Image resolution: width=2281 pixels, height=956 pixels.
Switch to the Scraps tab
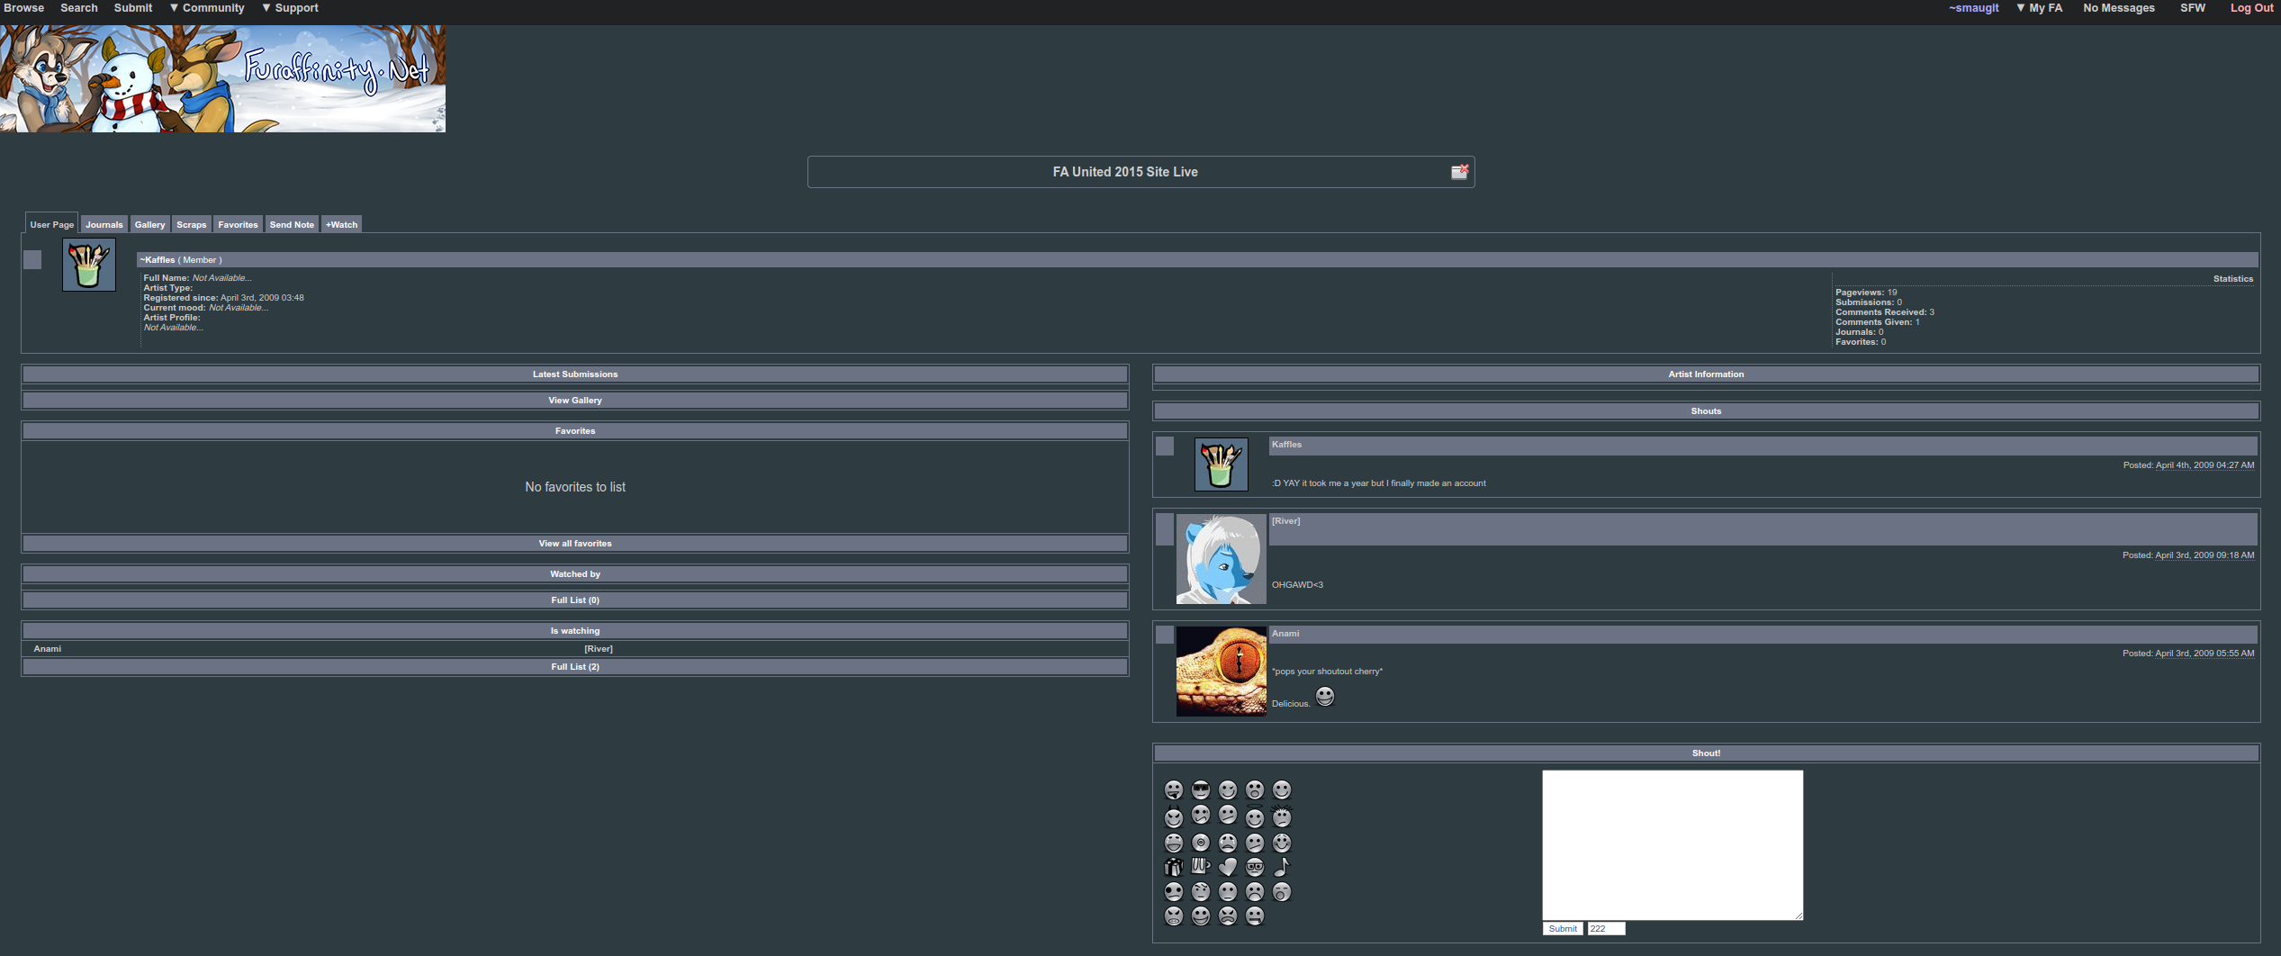click(x=192, y=224)
